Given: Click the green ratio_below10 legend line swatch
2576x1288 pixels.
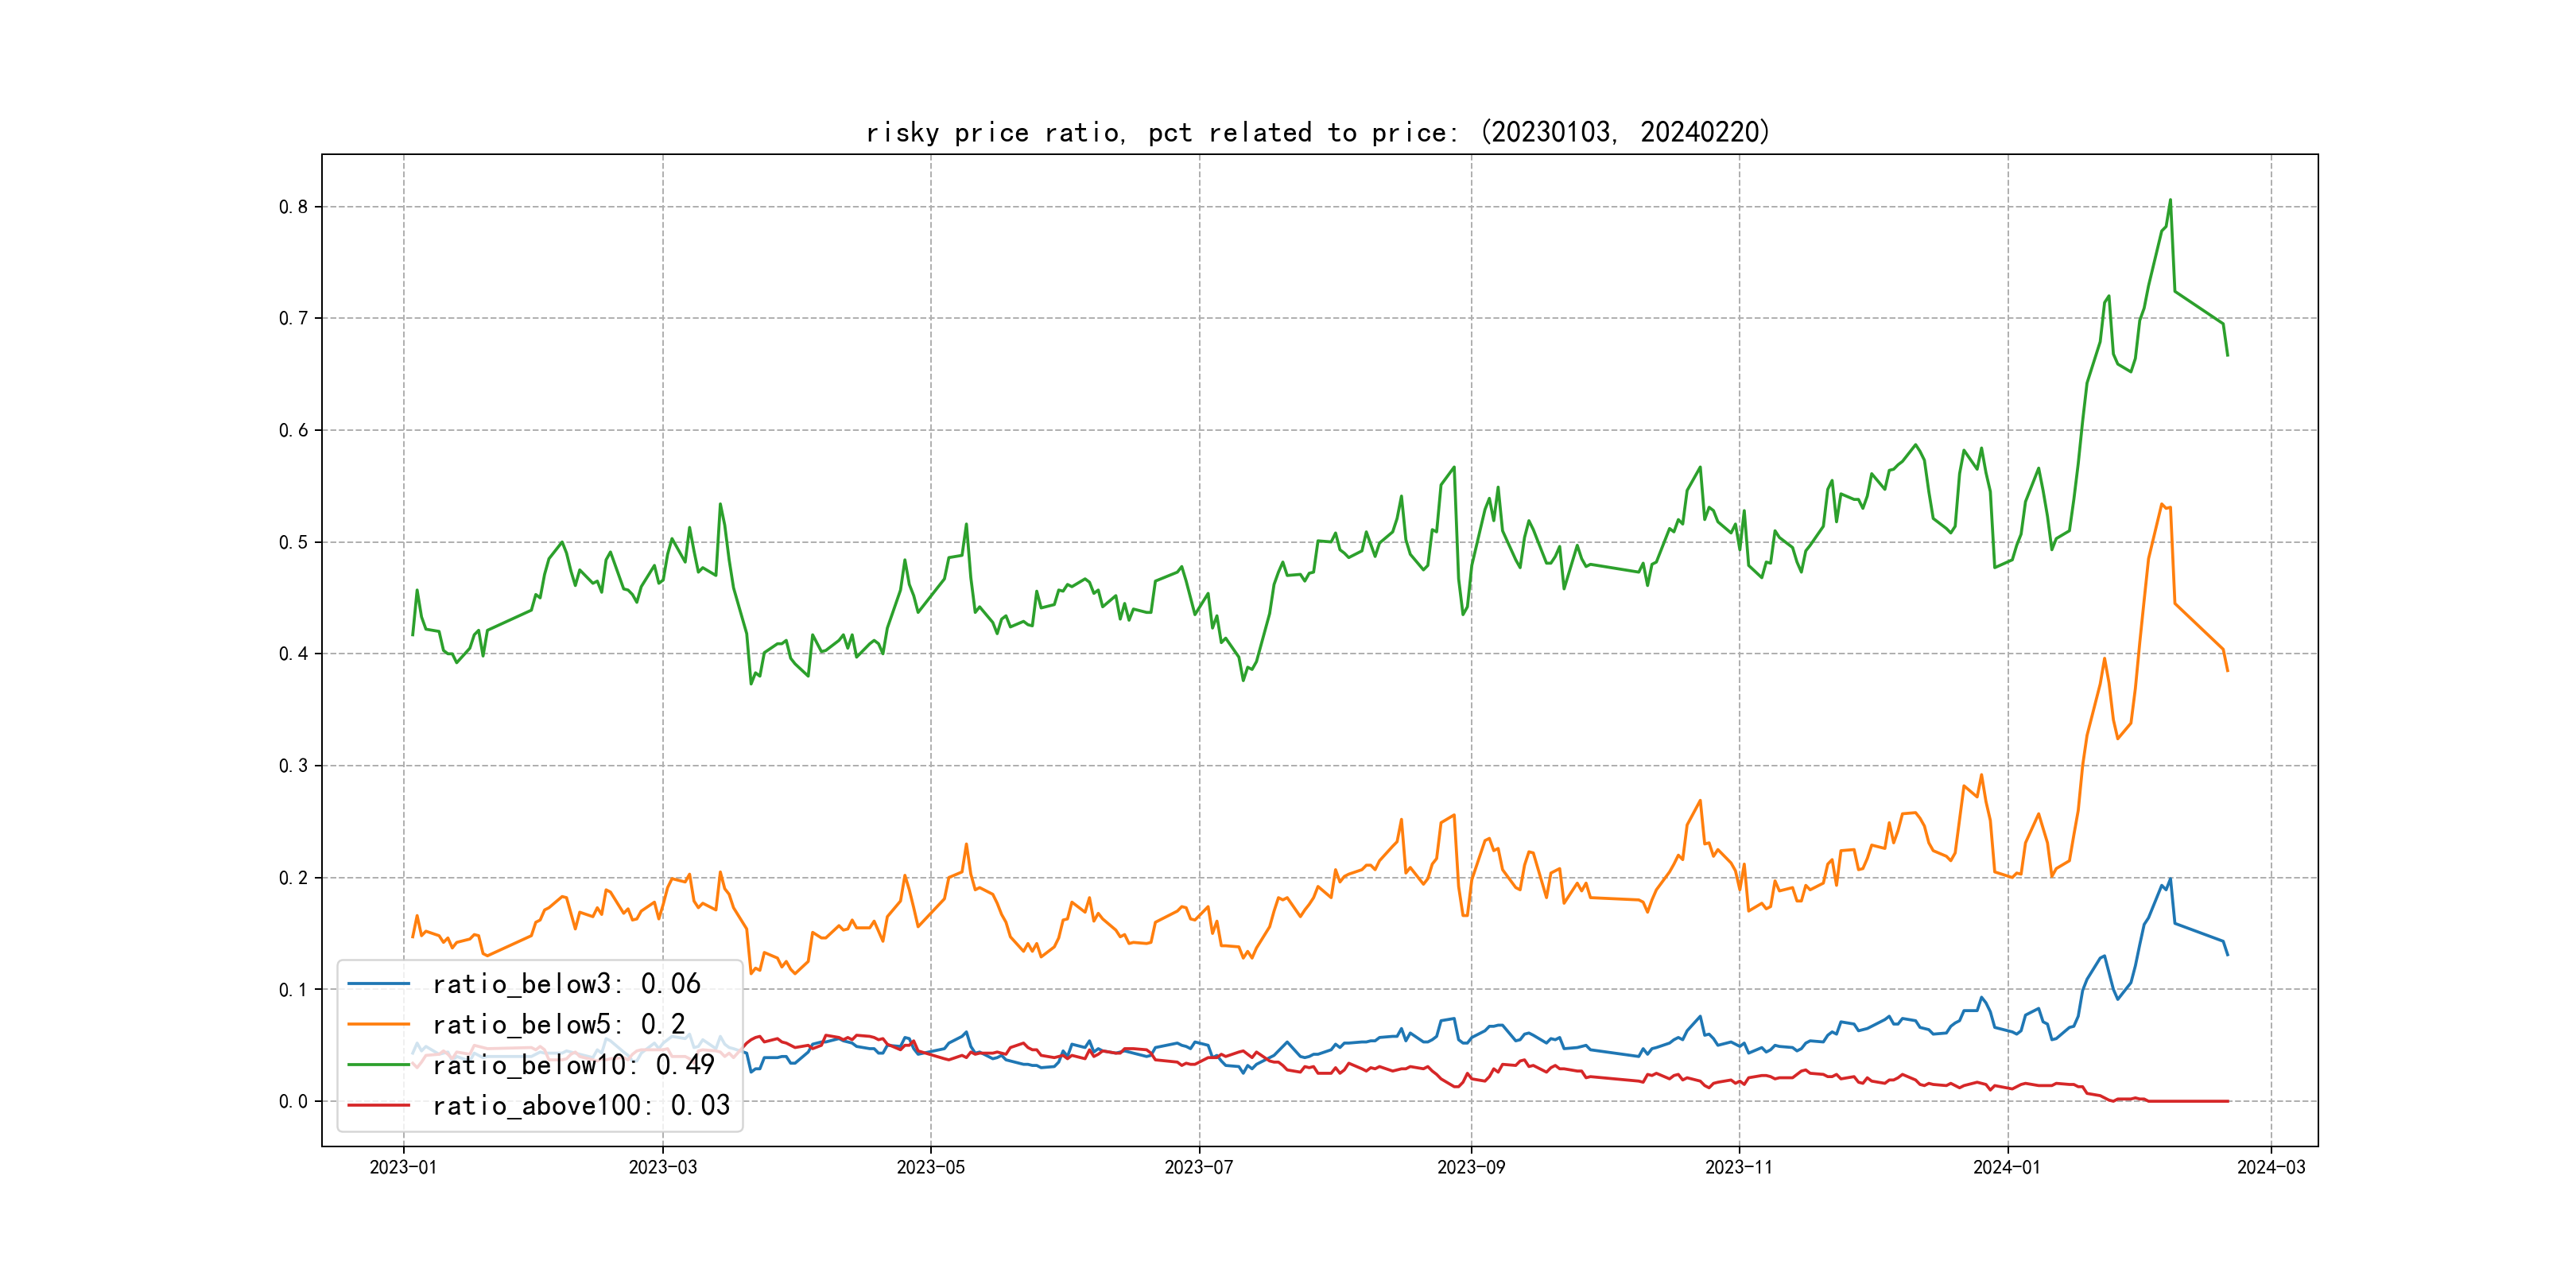Looking at the screenshot, I should click(378, 1065).
